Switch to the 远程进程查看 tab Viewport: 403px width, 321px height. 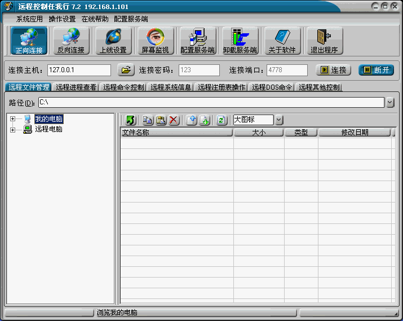click(76, 87)
